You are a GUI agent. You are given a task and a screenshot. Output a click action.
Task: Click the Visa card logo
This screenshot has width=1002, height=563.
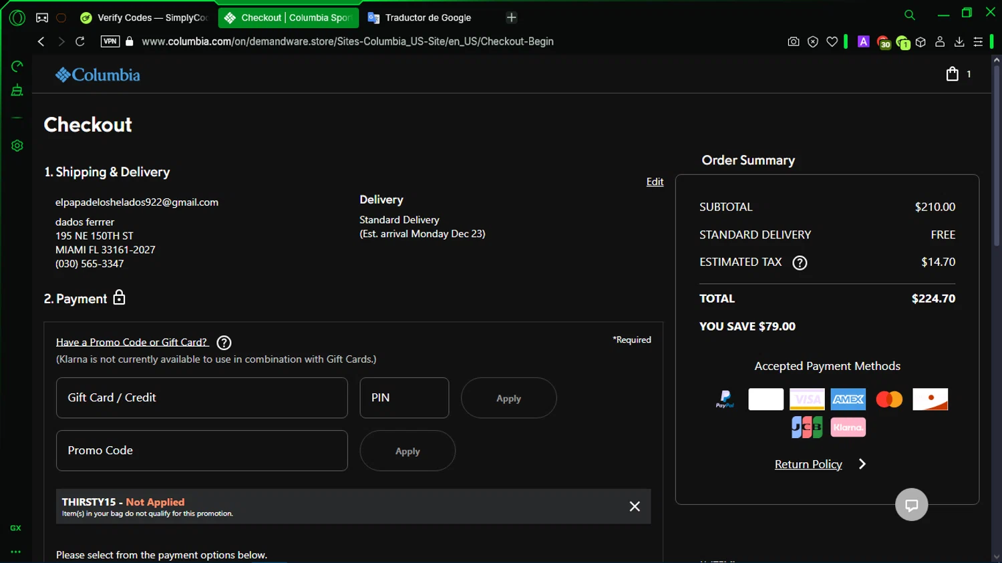(x=807, y=399)
